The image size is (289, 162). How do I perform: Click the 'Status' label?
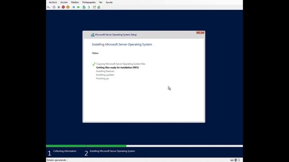(95, 53)
